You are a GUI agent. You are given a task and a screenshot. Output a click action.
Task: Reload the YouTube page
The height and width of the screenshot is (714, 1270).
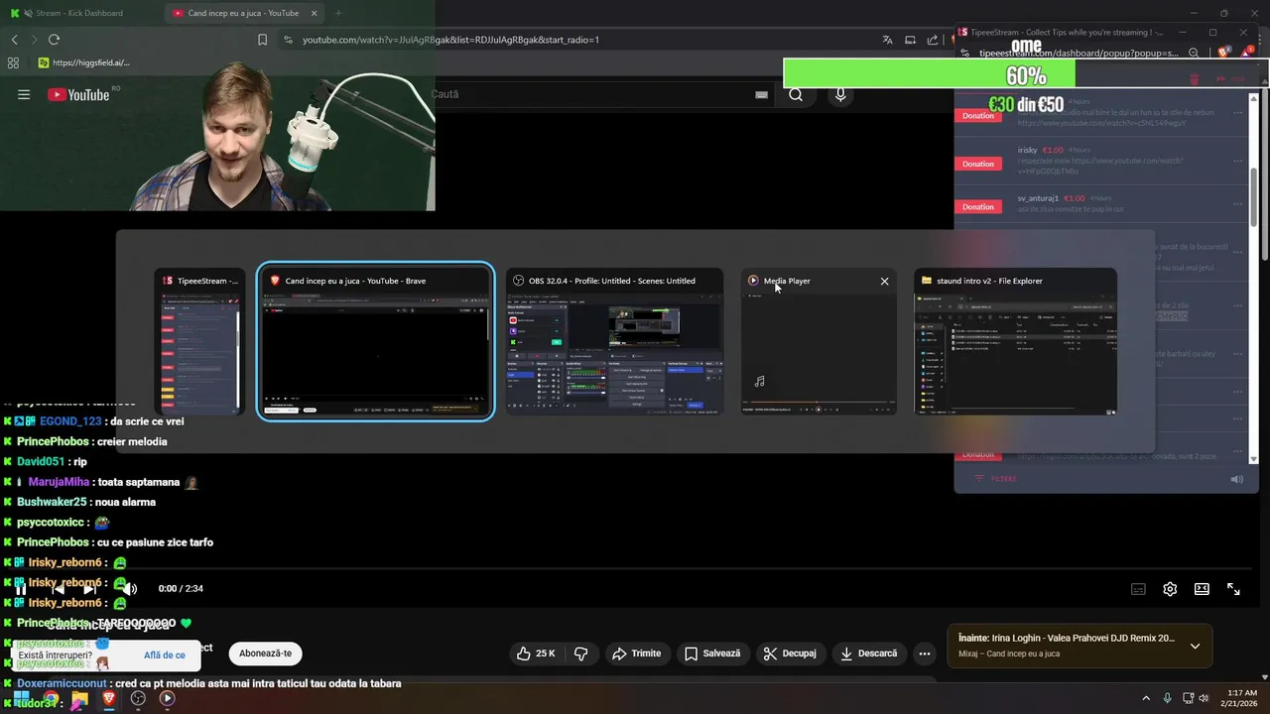pos(54,40)
